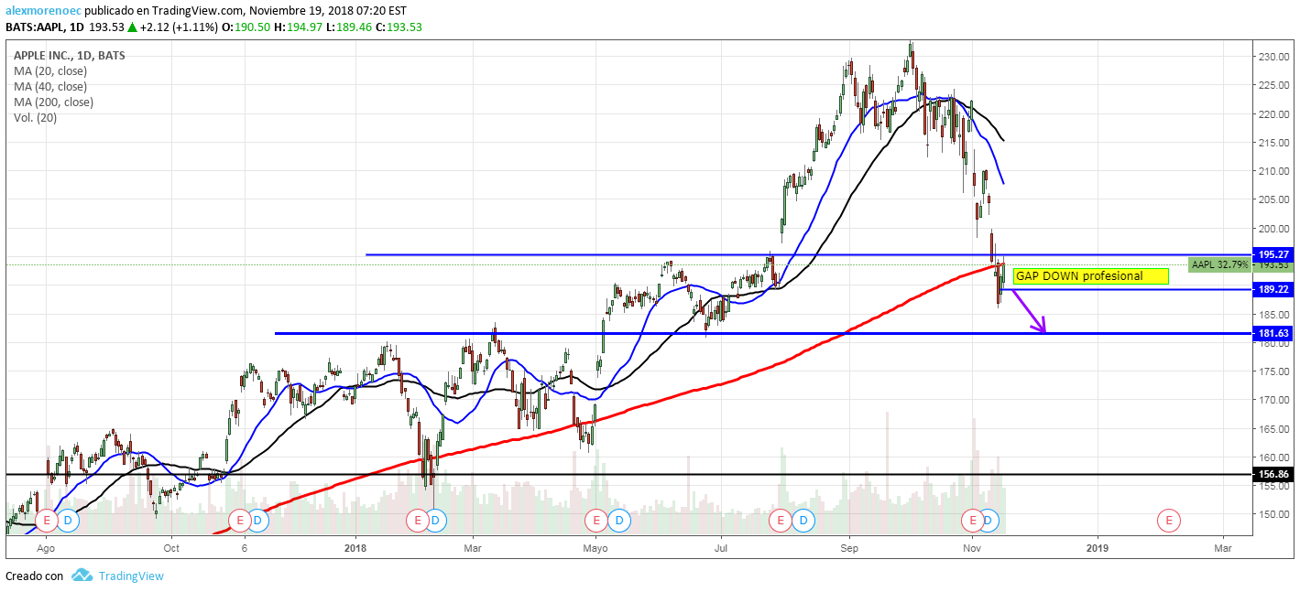1300x592 pixels.
Task: Click the C:193.53 closing price value
Action: coord(399,27)
